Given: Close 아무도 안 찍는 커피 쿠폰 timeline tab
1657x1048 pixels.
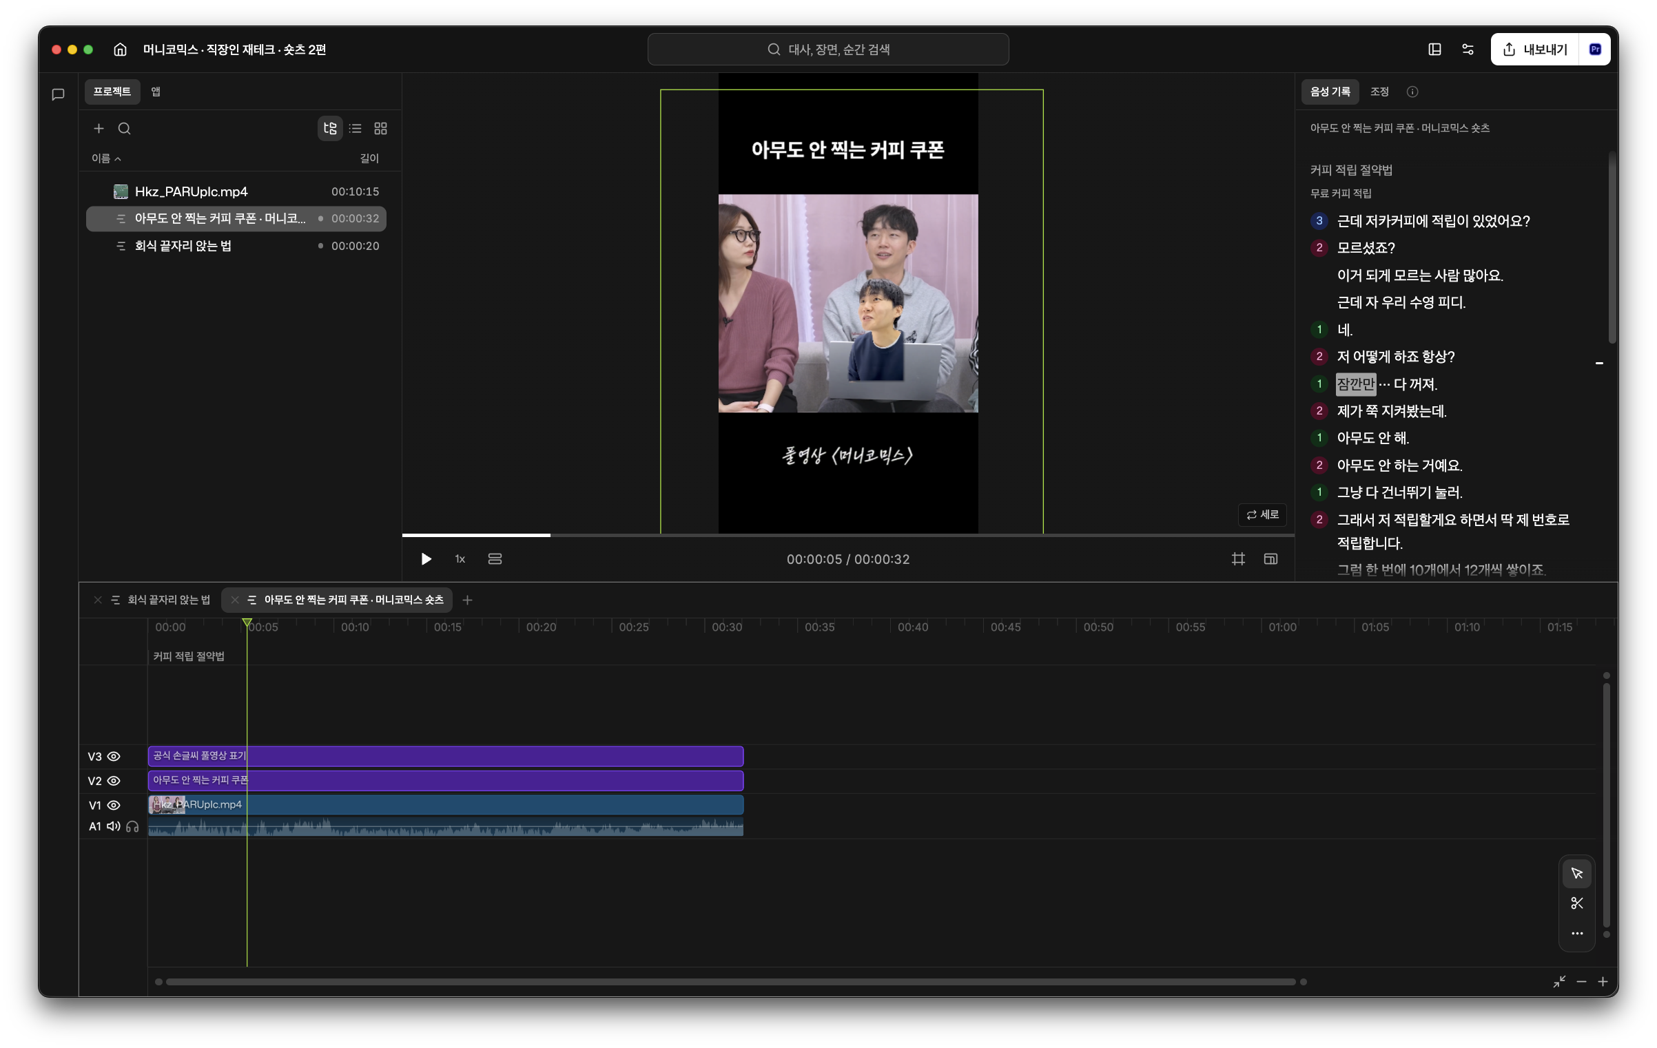Looking at the screenshot, I should (x=235, y=600).
